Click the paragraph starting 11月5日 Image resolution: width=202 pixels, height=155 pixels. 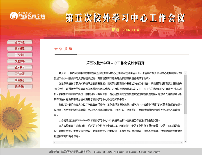point(118,76)
